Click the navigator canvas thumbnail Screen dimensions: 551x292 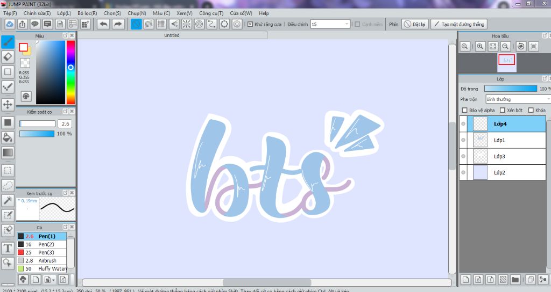(507, 62)
